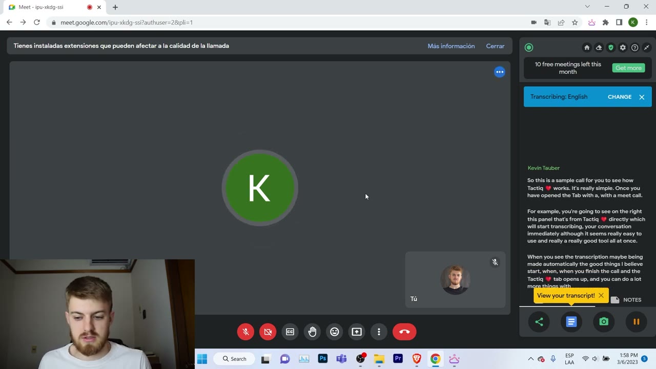Click the present screen button
656x369 pixels.
[357, 332]
